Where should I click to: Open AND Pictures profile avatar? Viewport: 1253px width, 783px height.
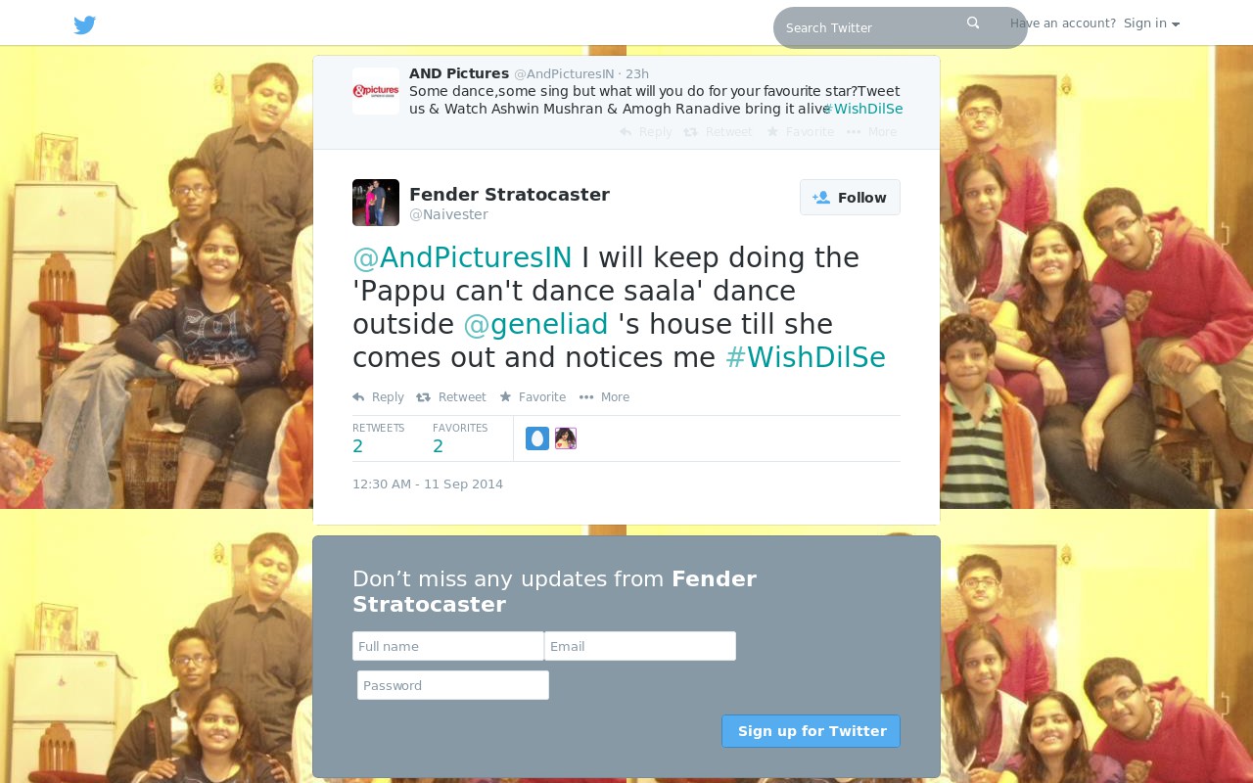376,91
